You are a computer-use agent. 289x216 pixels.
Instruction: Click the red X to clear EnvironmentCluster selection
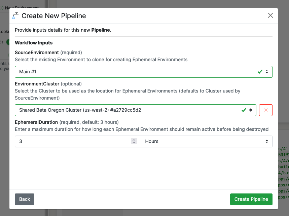pos(266,110)
